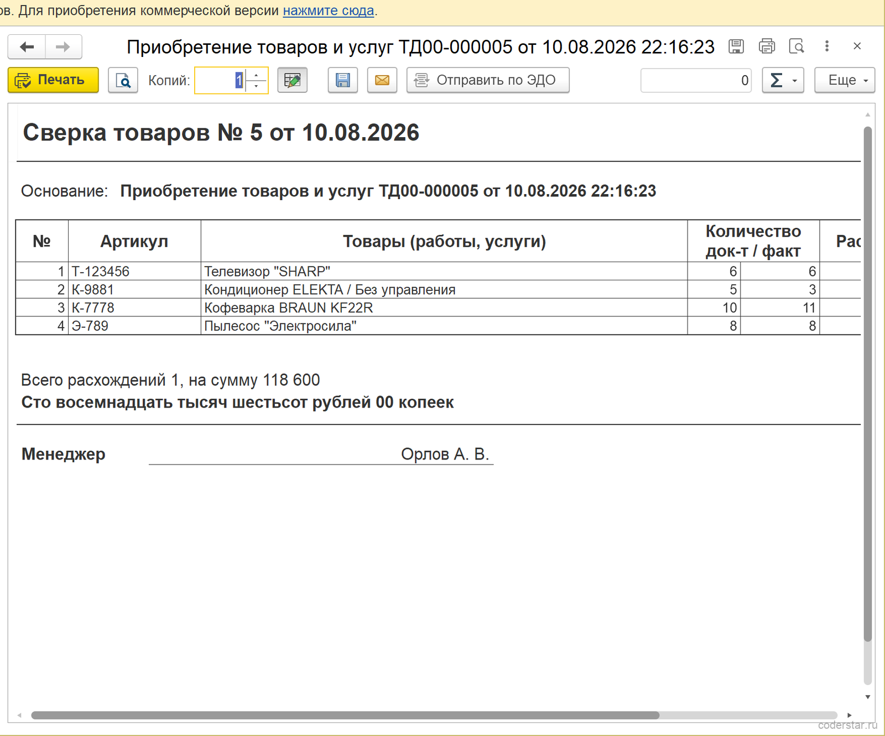
Task: Click the printer icon in title bar
Action: 767,46
